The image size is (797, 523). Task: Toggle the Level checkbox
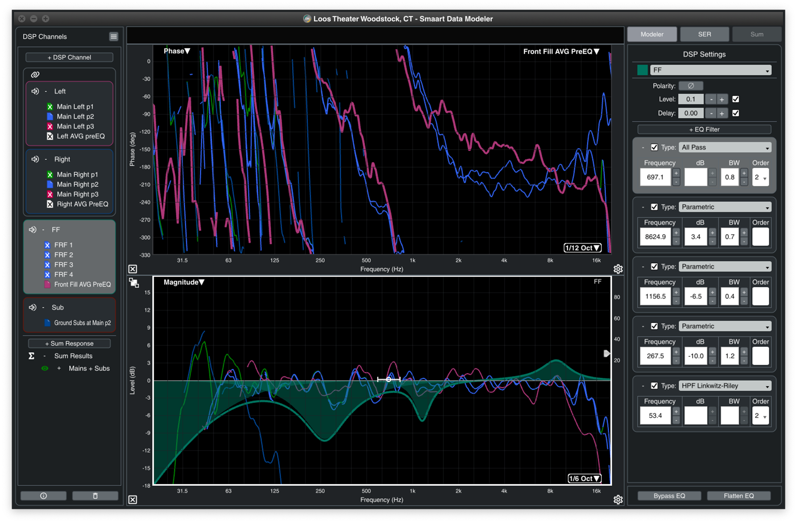[x=735, y=99]
